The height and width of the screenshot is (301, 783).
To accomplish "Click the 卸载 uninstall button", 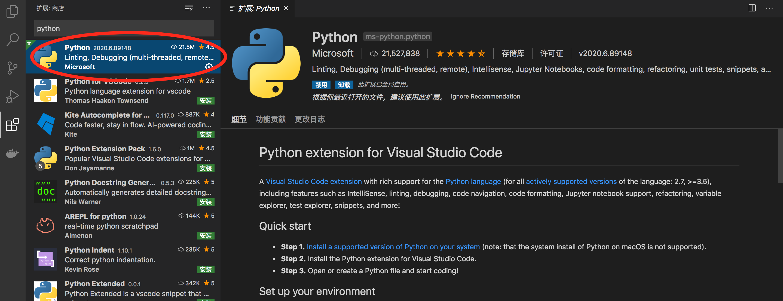I will point(344,85).
